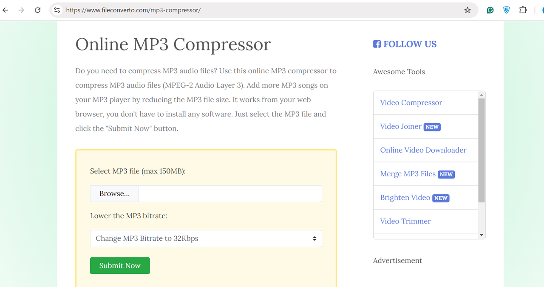Click the browser forward arrow
544x287 pixels.
click(21, 10)
